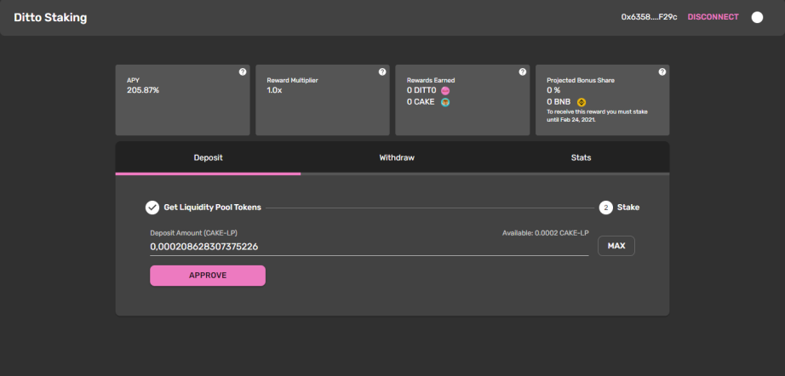
Task: Click step 2 circle for Stake
Action: tap(605, 207)
